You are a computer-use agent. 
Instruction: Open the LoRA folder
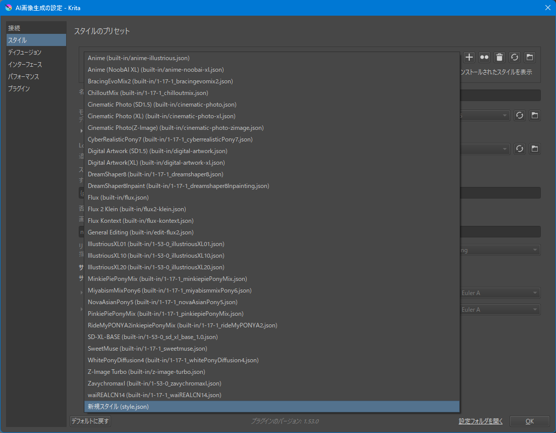(x=535, y=149)
